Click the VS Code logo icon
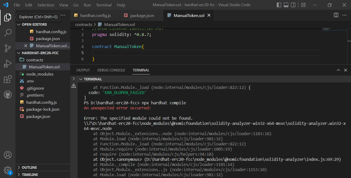Screen dimensions: 351x178 6,5
